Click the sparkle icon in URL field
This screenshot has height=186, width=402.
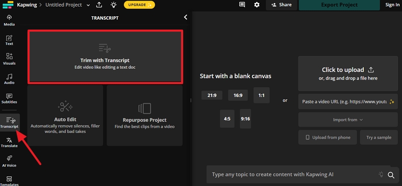point(392,102)
